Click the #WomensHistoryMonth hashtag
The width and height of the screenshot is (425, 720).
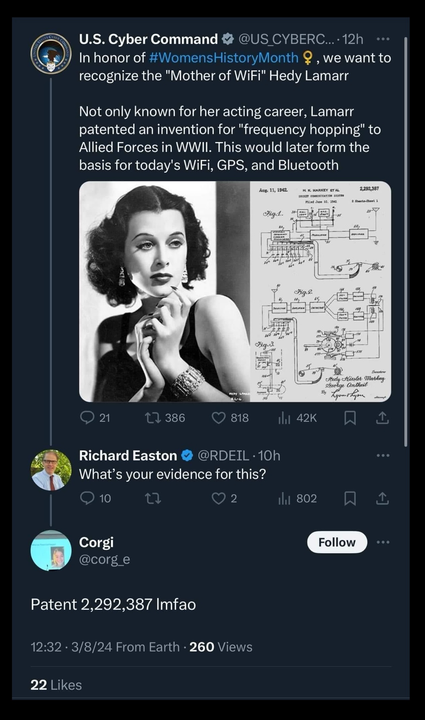coord(223,58)
